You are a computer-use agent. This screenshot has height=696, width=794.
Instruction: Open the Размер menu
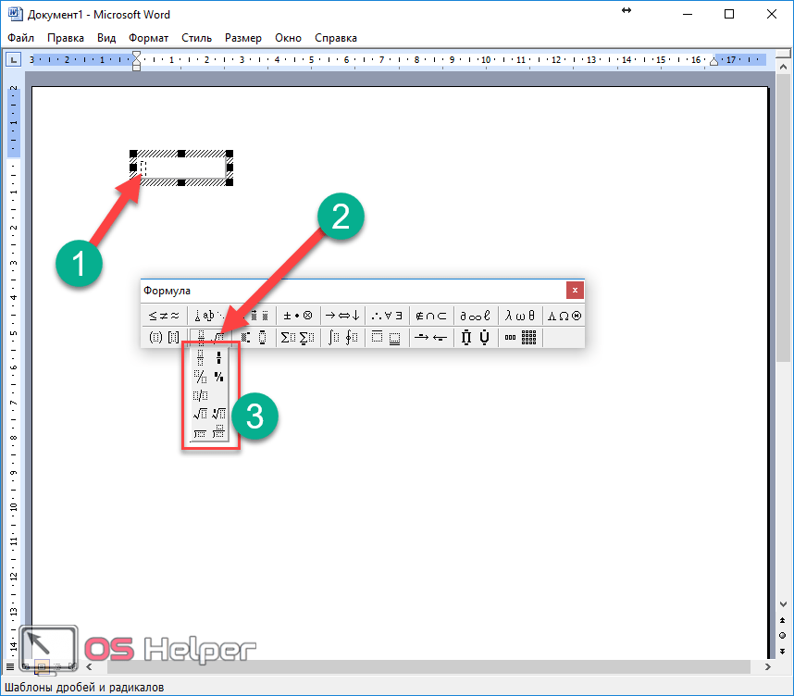(242, 38)
